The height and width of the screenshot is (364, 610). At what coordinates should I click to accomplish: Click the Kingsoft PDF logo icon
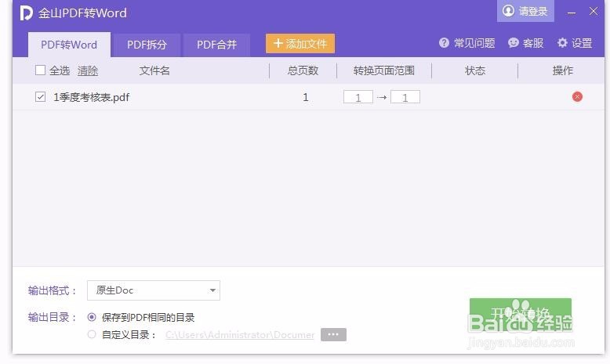click(26, 13)
